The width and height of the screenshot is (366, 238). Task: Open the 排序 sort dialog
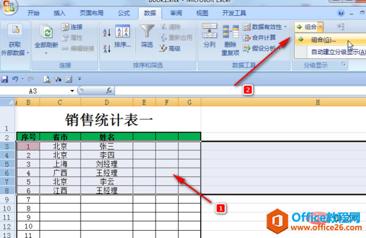[x=123, y=36]
